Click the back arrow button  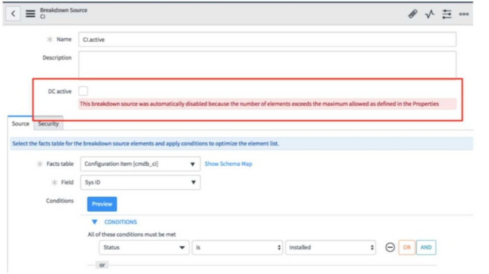[13, 14]
